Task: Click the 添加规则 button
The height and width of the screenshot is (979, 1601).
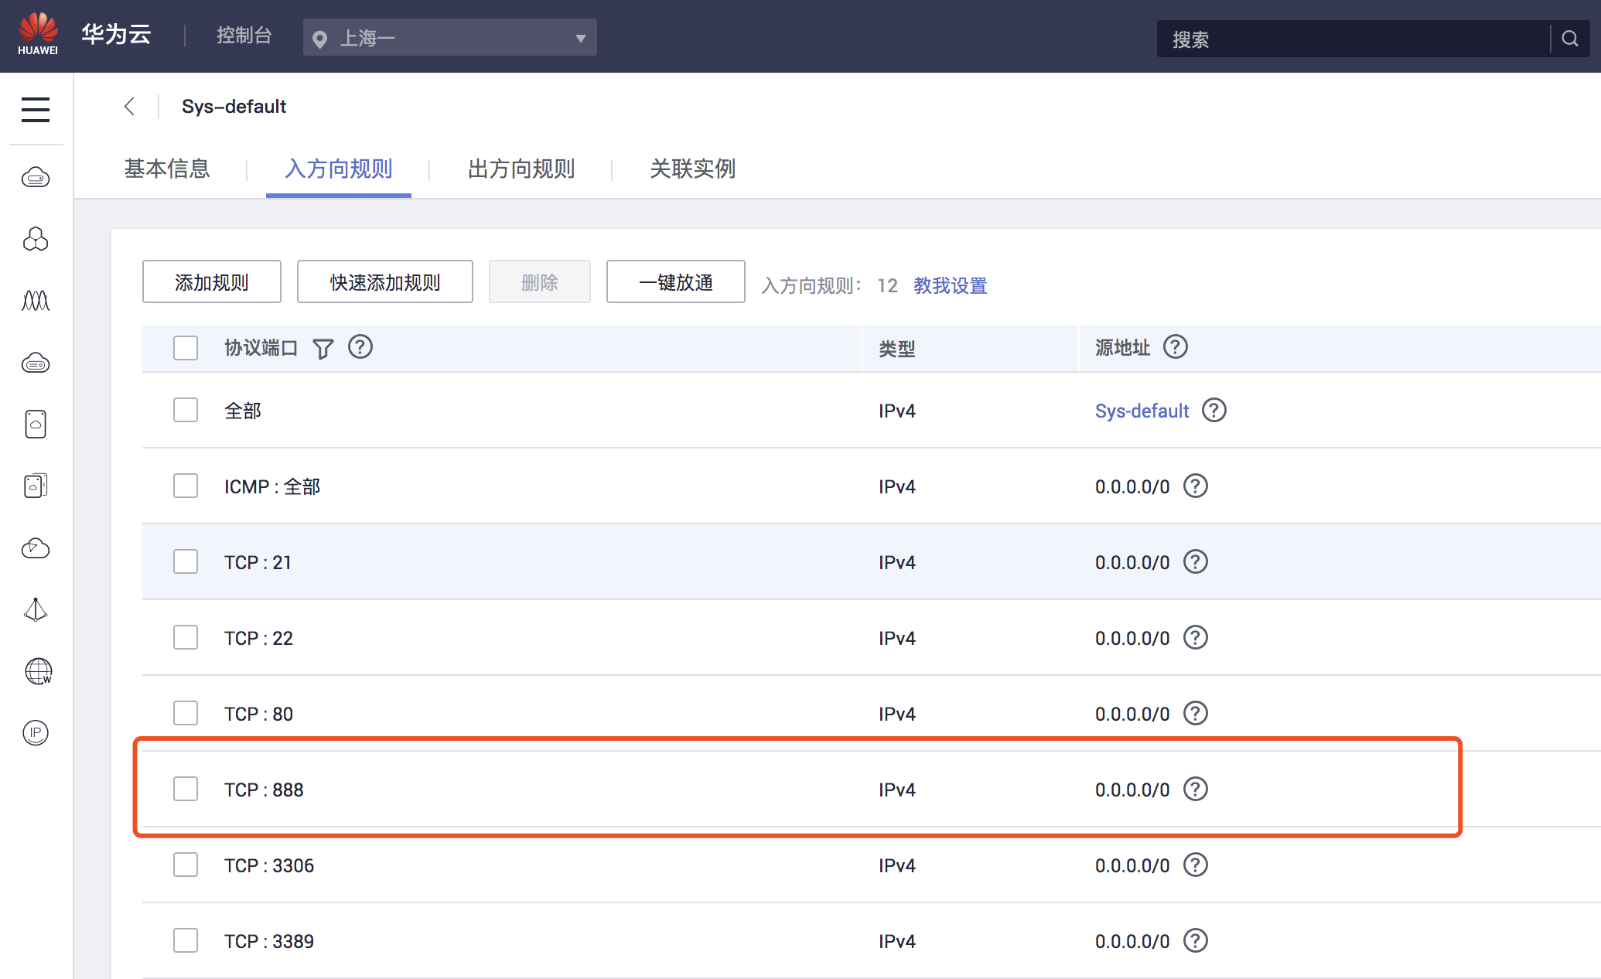Action: (x=211, y=282)
